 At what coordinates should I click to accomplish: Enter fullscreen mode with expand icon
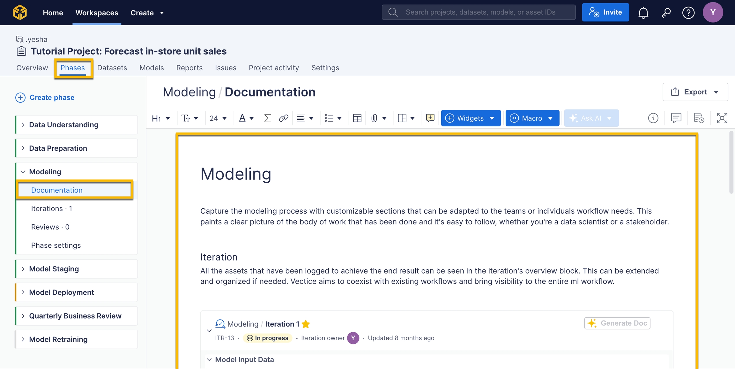(x=722, y=118)
